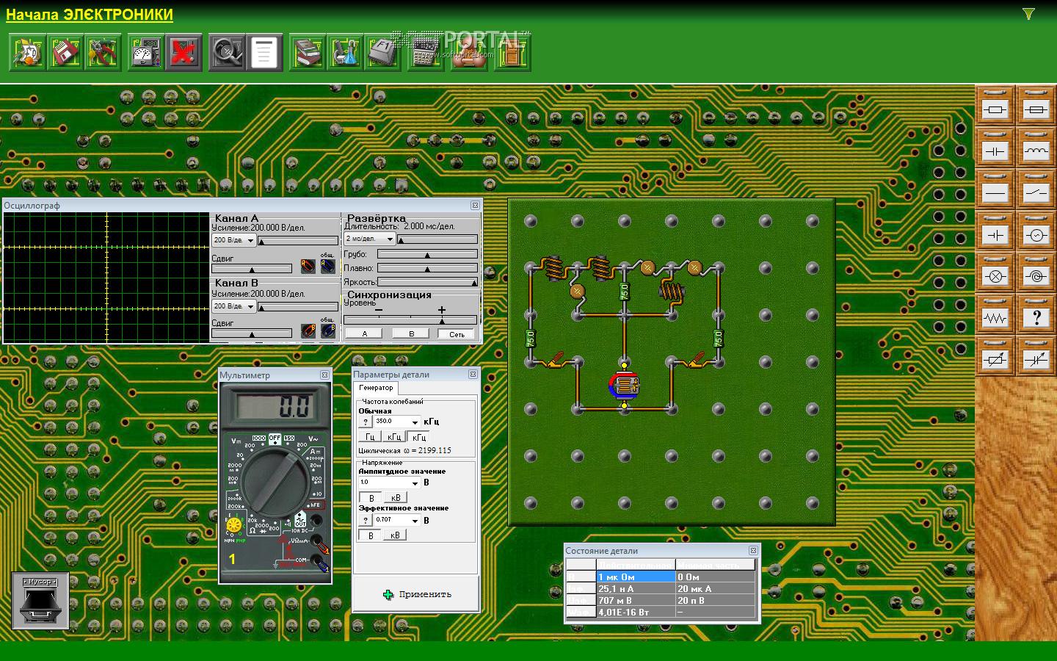Open F1 help key icon
The height and width of the screenshot is (661, 1057).
(x=383, y=52)
